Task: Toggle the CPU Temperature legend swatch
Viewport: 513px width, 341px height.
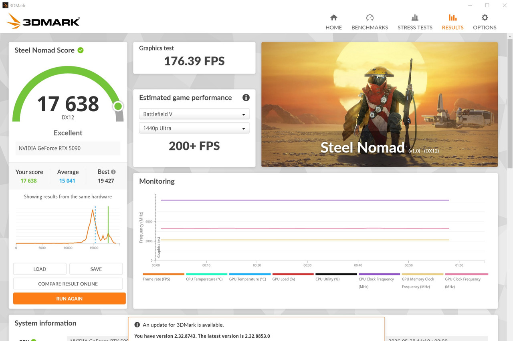Action: (207, 274)
